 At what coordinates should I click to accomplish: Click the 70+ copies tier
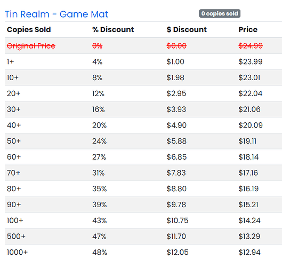point(13,173)
